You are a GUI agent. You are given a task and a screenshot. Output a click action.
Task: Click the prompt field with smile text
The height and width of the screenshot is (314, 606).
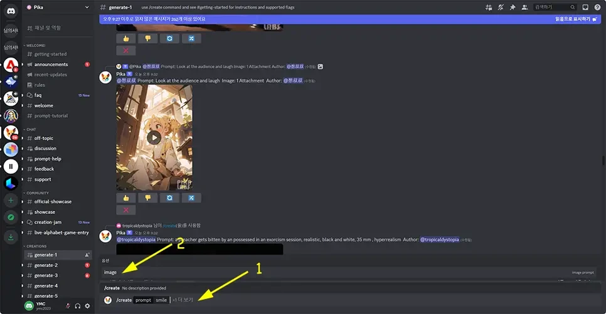coord(152,300)
